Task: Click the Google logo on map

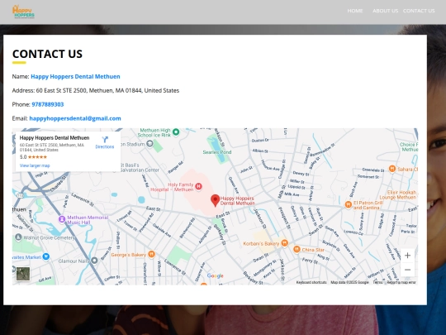Action: click(216, 275)
